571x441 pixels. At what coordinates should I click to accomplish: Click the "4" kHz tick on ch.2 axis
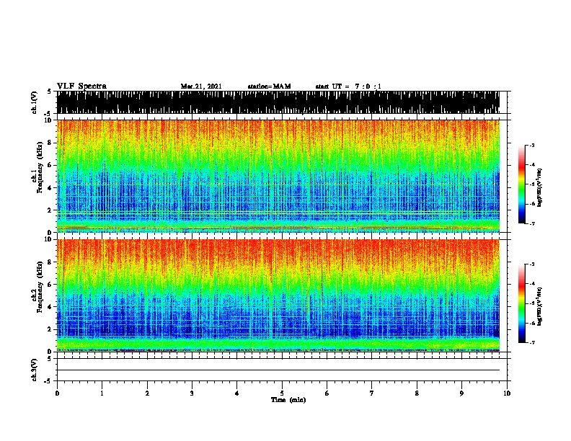[50, 307]
